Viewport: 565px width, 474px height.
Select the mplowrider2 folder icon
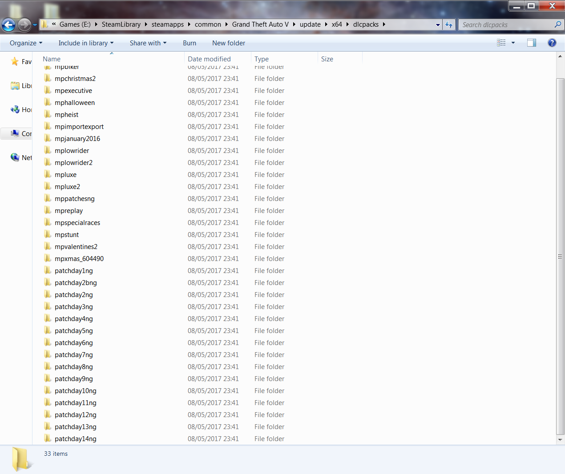coord(48,162)
